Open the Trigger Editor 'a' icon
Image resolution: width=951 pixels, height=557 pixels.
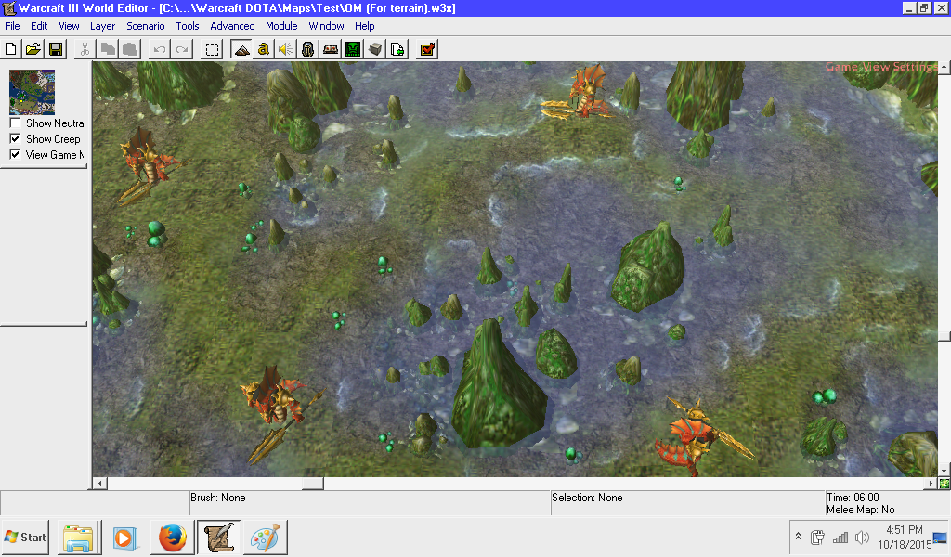[263, 49]
